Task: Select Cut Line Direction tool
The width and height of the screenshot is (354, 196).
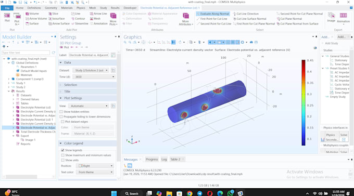Action: [246, 14]
